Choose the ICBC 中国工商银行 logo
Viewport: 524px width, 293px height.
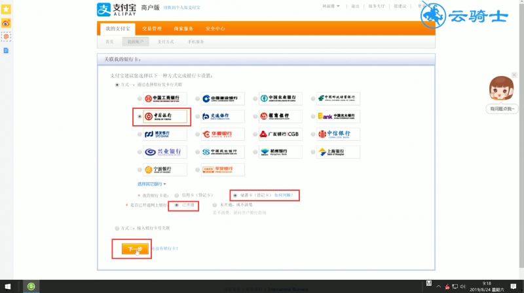tap(165, 98)
